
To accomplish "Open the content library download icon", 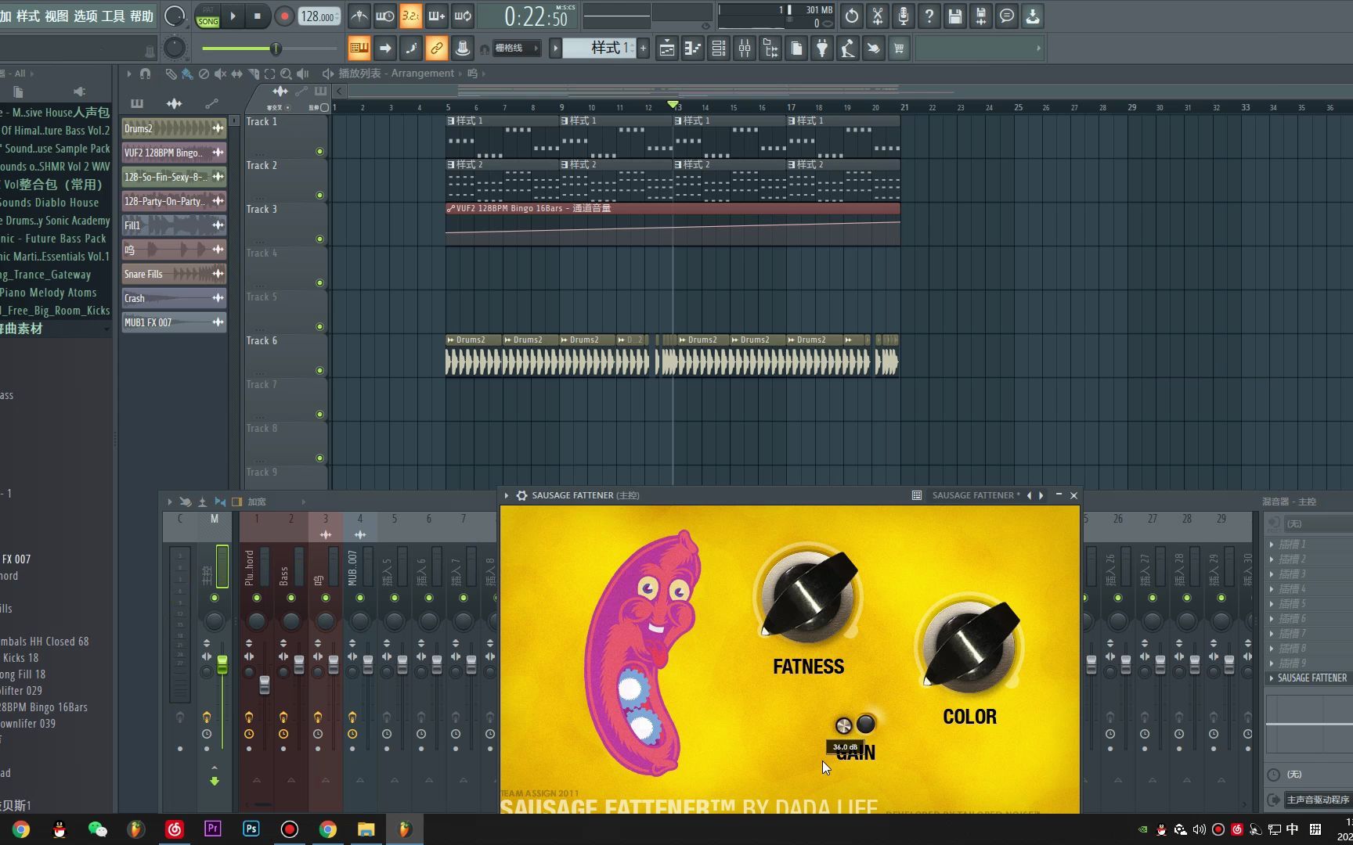I will [x=1033, y=16].
